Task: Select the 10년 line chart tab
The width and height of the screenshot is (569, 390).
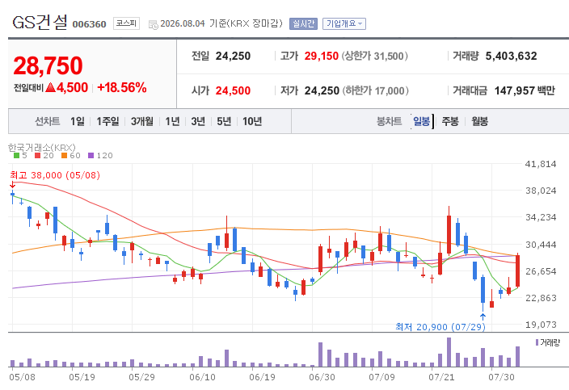Action: 252,121
